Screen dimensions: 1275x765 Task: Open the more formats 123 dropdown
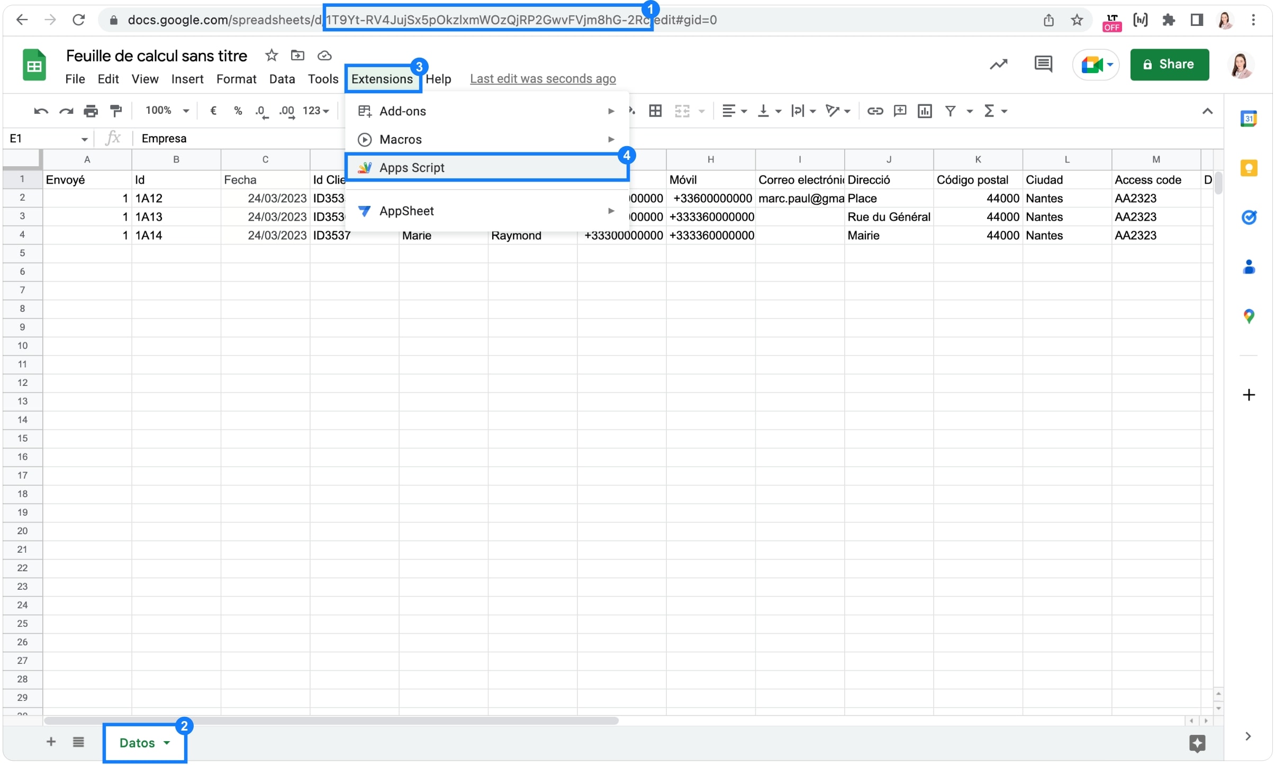click(316, 111)
